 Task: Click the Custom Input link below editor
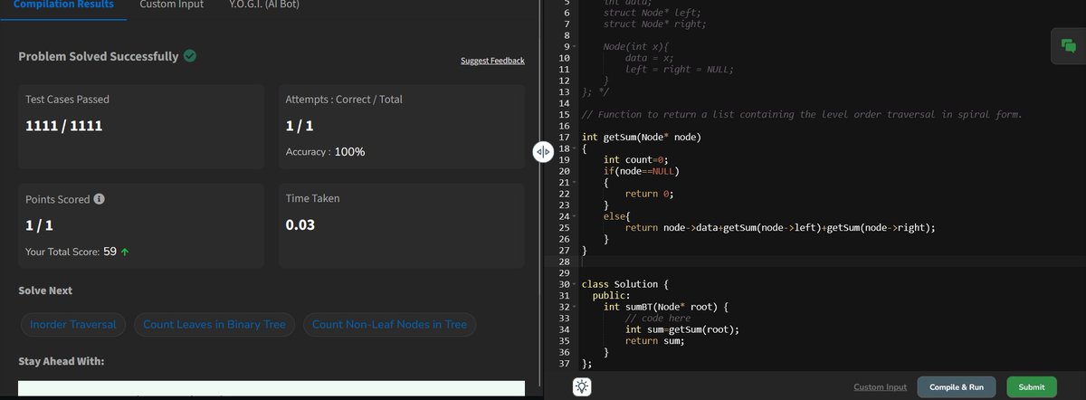coord(880,387)
